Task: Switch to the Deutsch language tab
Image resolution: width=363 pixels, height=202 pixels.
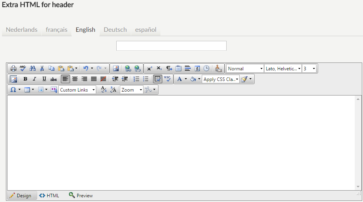Action: click(115, 30)
